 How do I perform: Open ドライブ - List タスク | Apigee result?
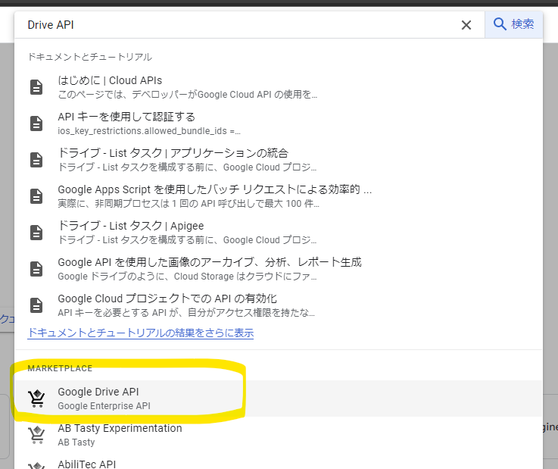click(x=279, y=233)
